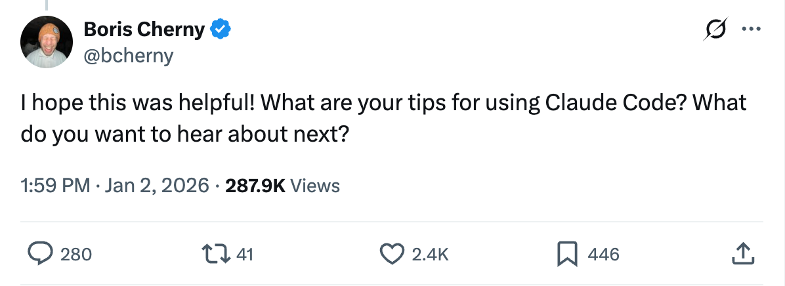Click the Jan 2, 2026 date
This screenshot has height=286, width=785.
[x=156, y=186]
